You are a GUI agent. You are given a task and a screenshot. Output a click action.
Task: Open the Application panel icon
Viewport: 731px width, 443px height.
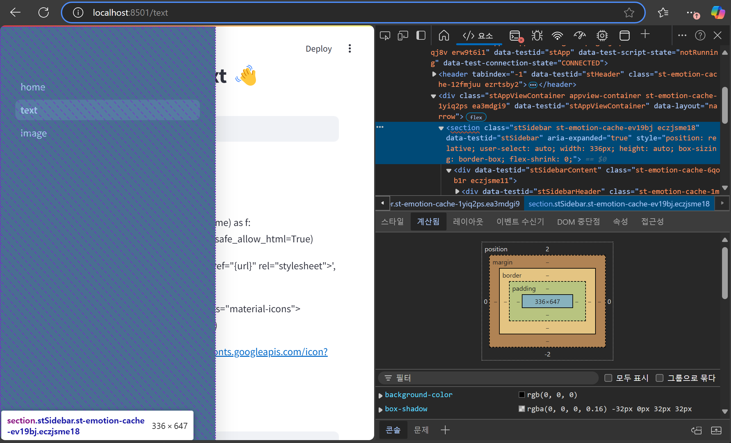[x=624, y=36]
